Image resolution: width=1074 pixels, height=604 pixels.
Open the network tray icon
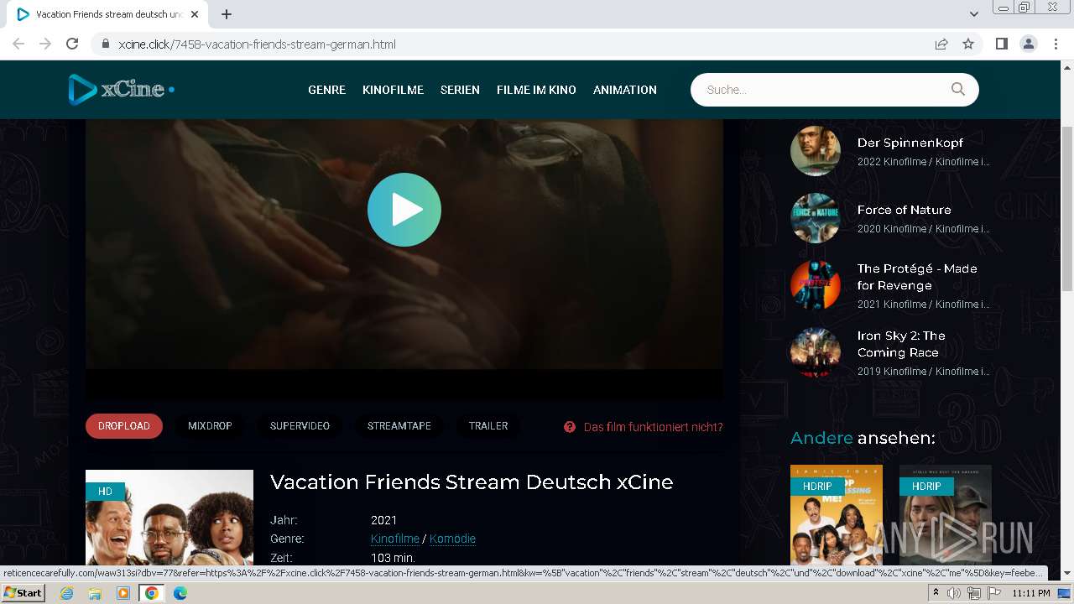(973, 593)
